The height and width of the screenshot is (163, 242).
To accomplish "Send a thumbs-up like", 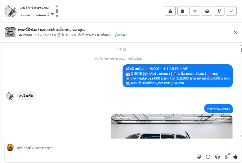I will [x=235, y=157].
